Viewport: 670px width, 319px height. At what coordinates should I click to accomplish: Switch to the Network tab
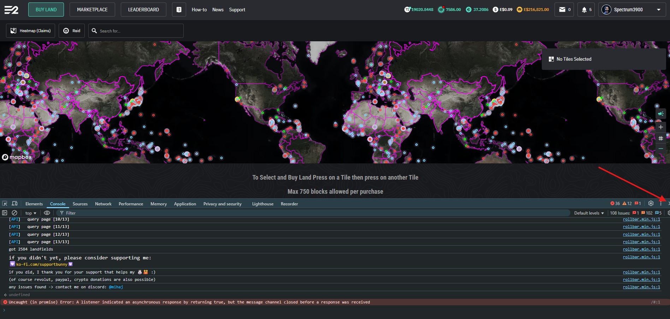tap(103, 204)
